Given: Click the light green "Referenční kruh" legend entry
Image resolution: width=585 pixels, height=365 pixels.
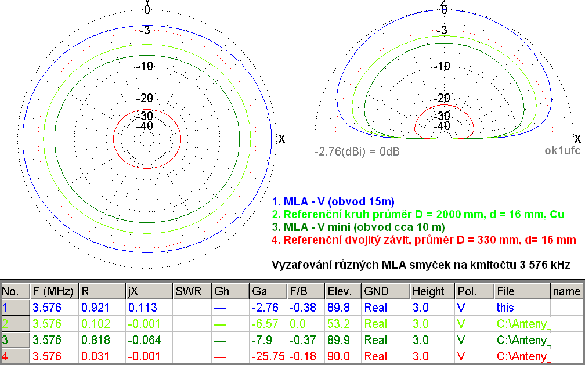Looking at the screenshot, I should coord(418,215).
